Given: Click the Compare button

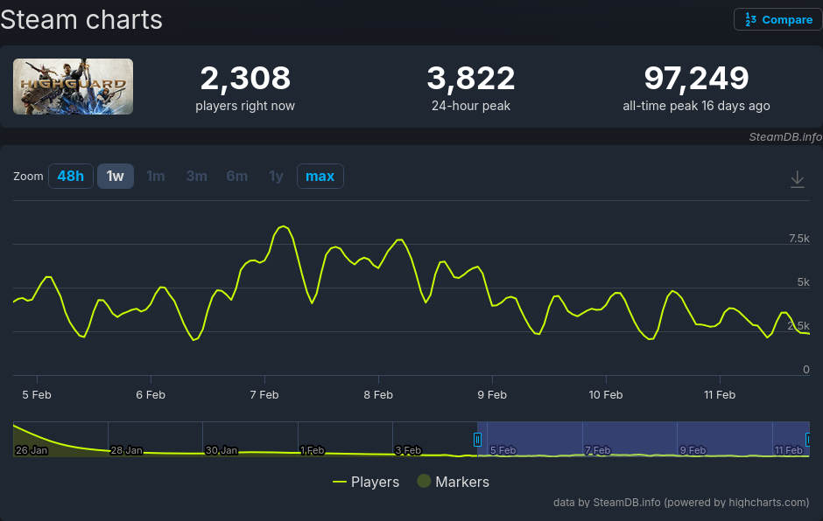Looking at the screenshot, I should click(777, 20).
